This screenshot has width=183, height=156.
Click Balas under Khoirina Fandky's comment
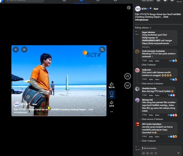coord(157,95)
